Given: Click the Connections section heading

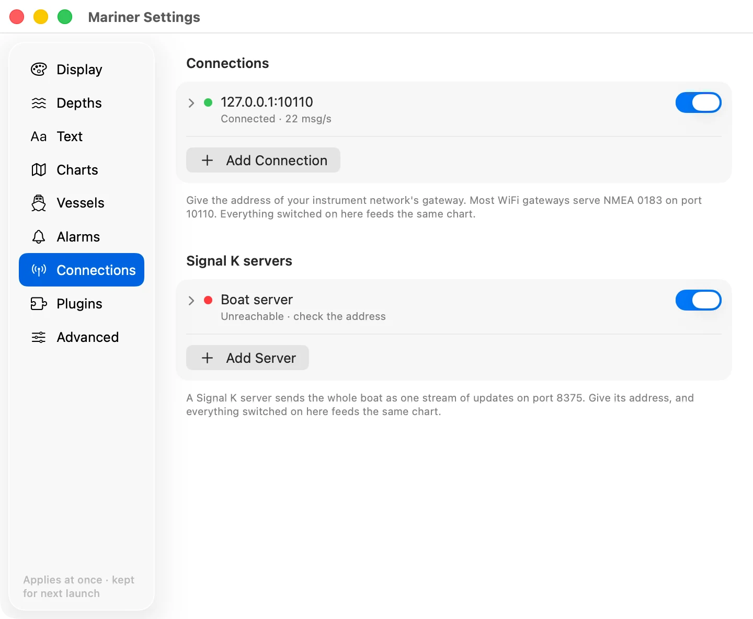Looking at the screenshot, I should 227,63.
